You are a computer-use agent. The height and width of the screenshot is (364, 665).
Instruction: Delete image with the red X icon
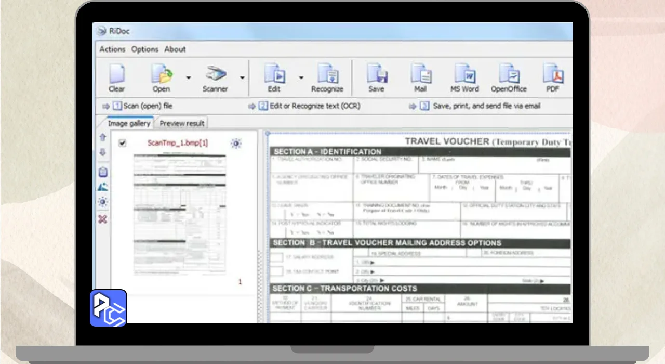[x=102, y=219]
